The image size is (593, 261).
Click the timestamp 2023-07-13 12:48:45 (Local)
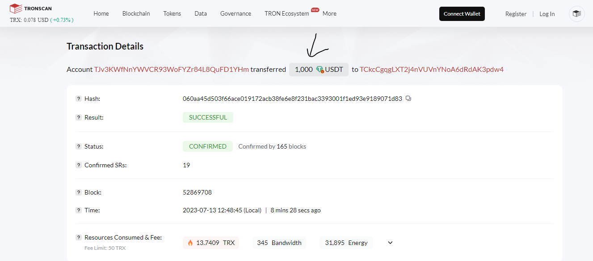click(x=222, y=210)
